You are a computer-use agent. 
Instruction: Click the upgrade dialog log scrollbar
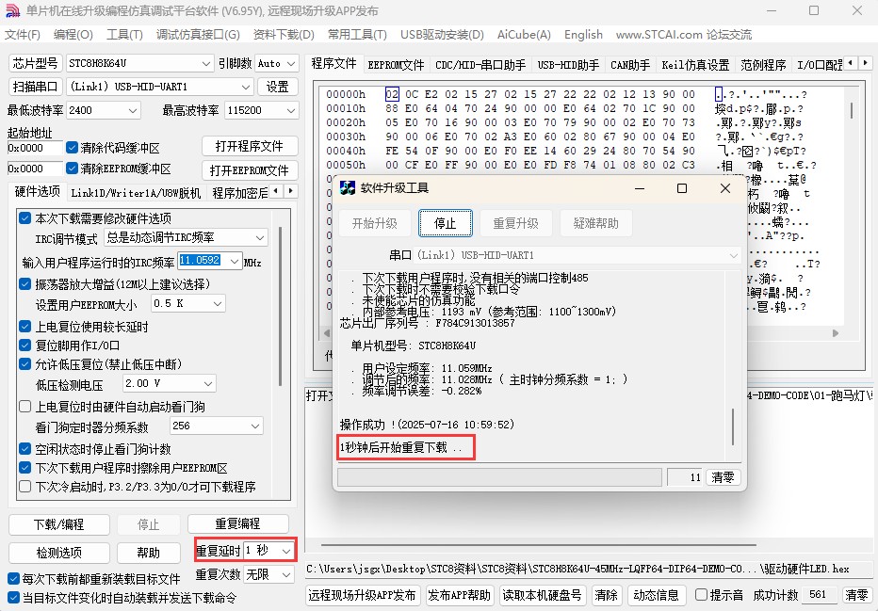[733, 426]
